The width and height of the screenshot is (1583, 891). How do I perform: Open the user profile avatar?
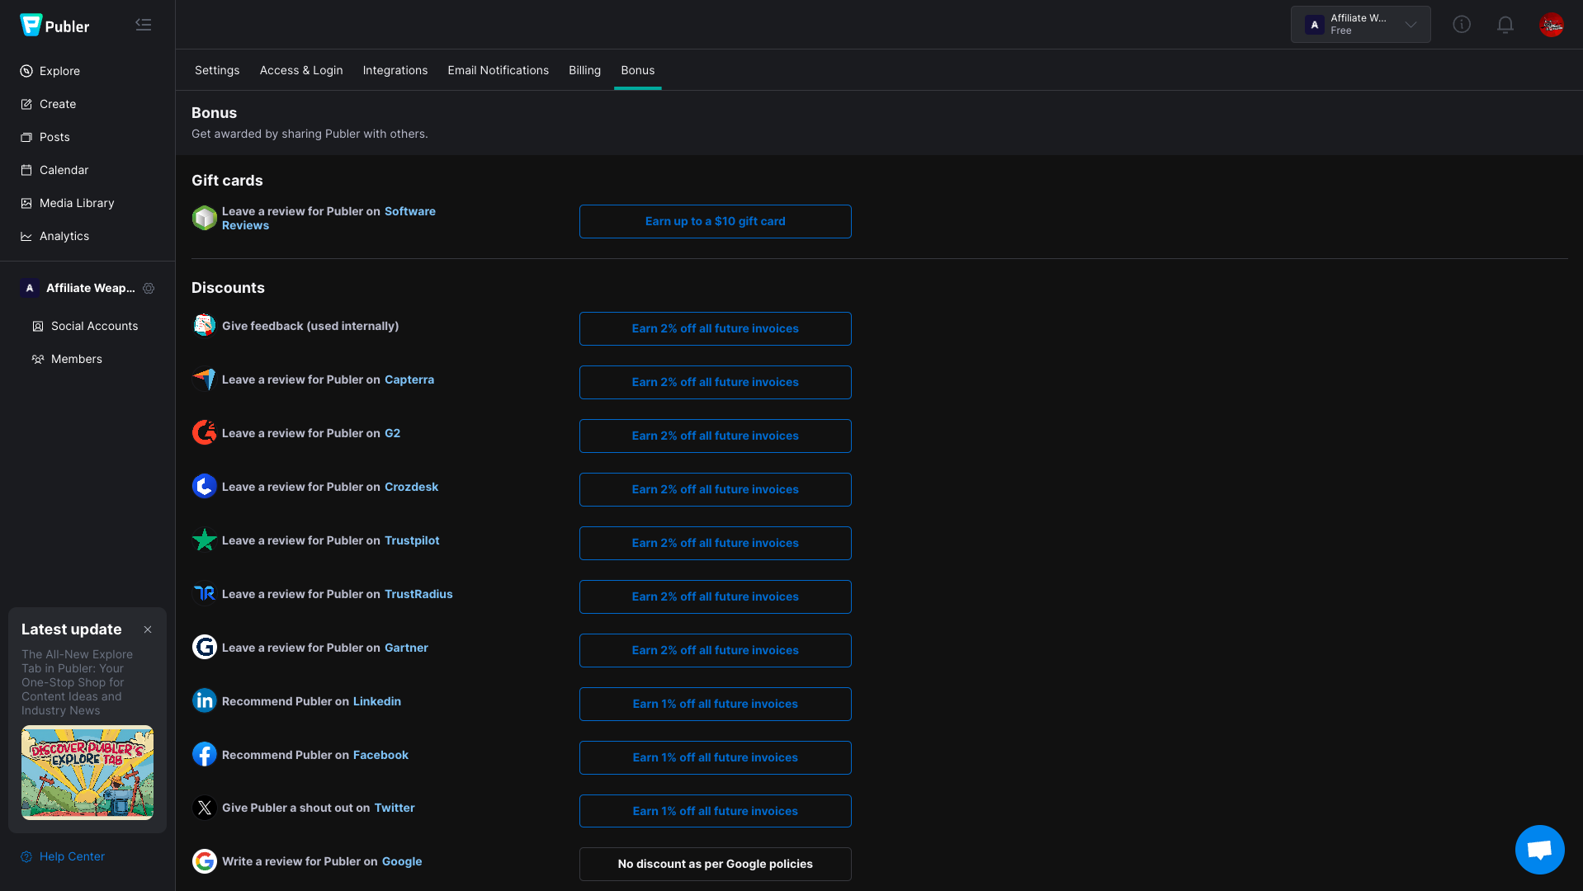[1551, 25]
